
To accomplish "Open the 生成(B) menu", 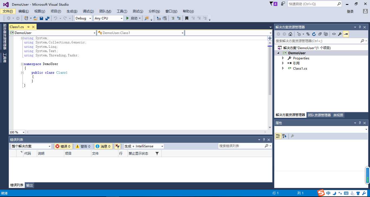I will coord(72,11).
